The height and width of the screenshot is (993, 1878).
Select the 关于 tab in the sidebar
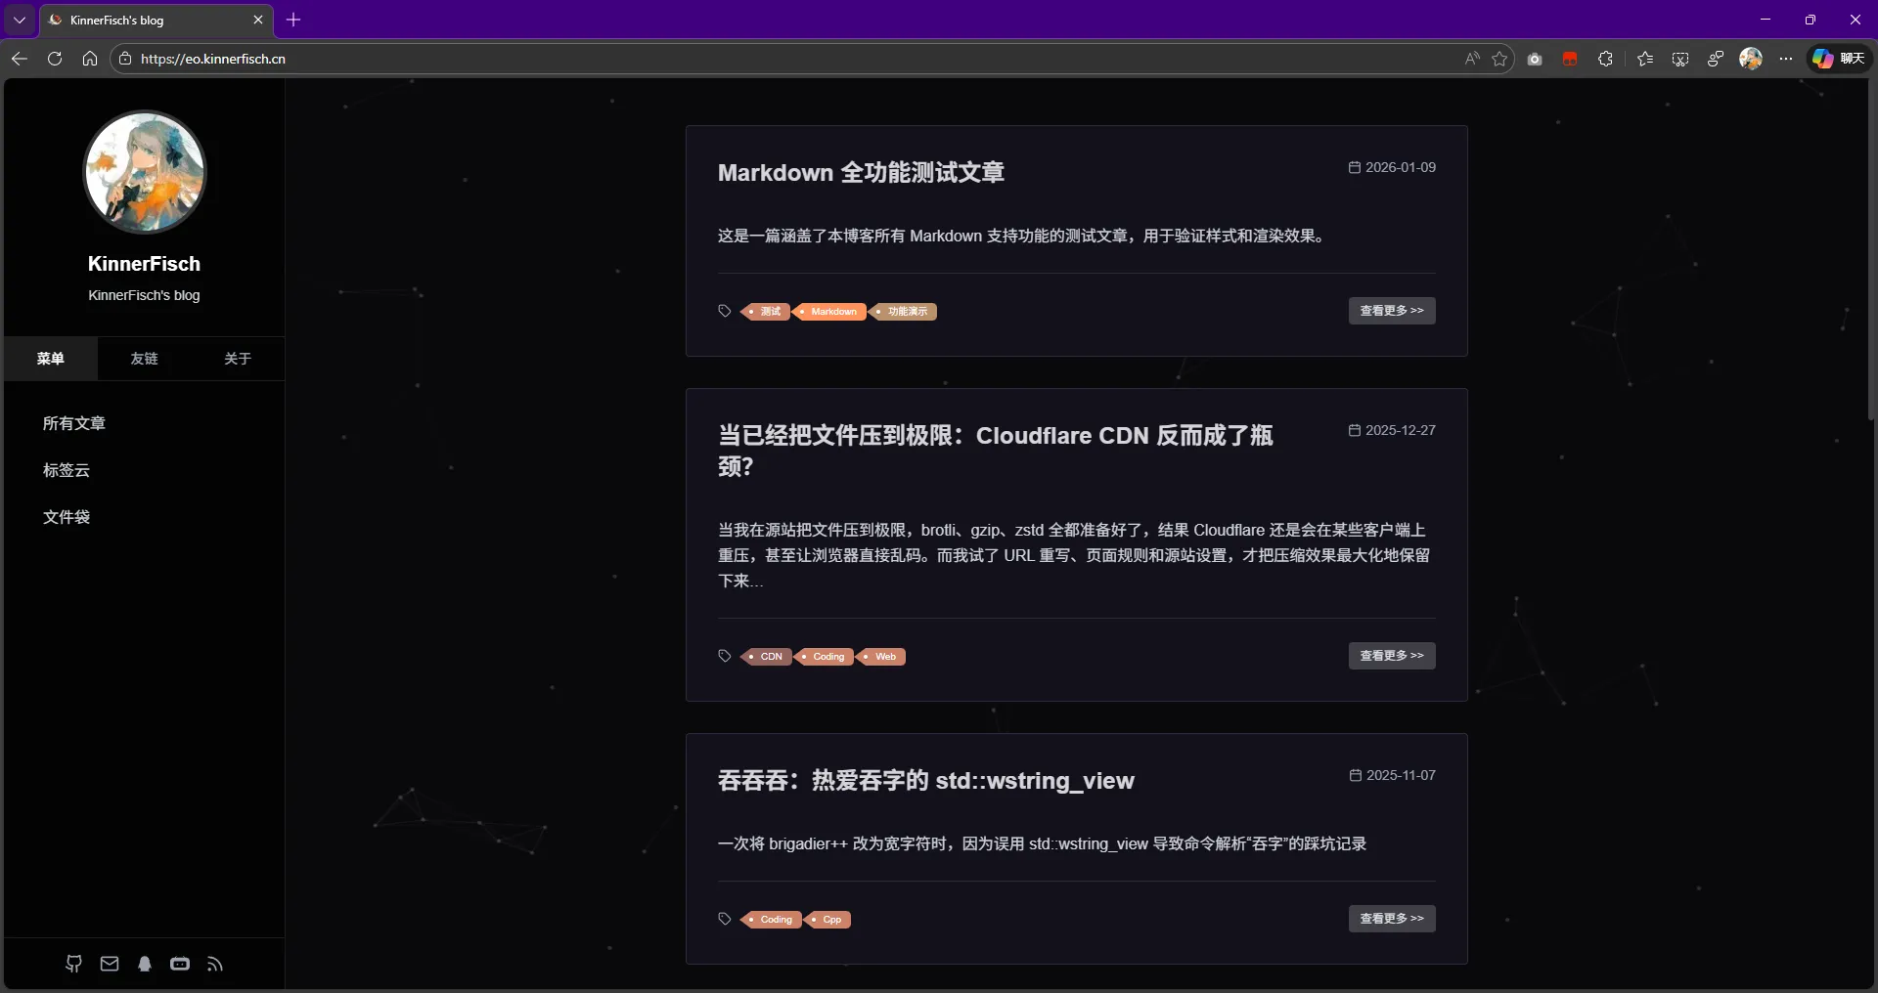(x=237, y=359)
